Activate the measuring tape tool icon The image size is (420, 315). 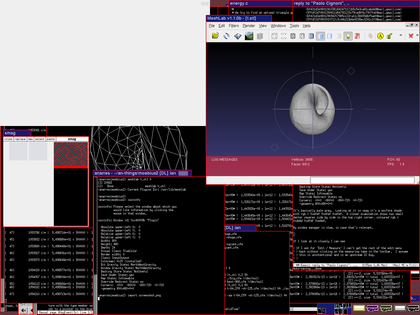pos(390,36)
